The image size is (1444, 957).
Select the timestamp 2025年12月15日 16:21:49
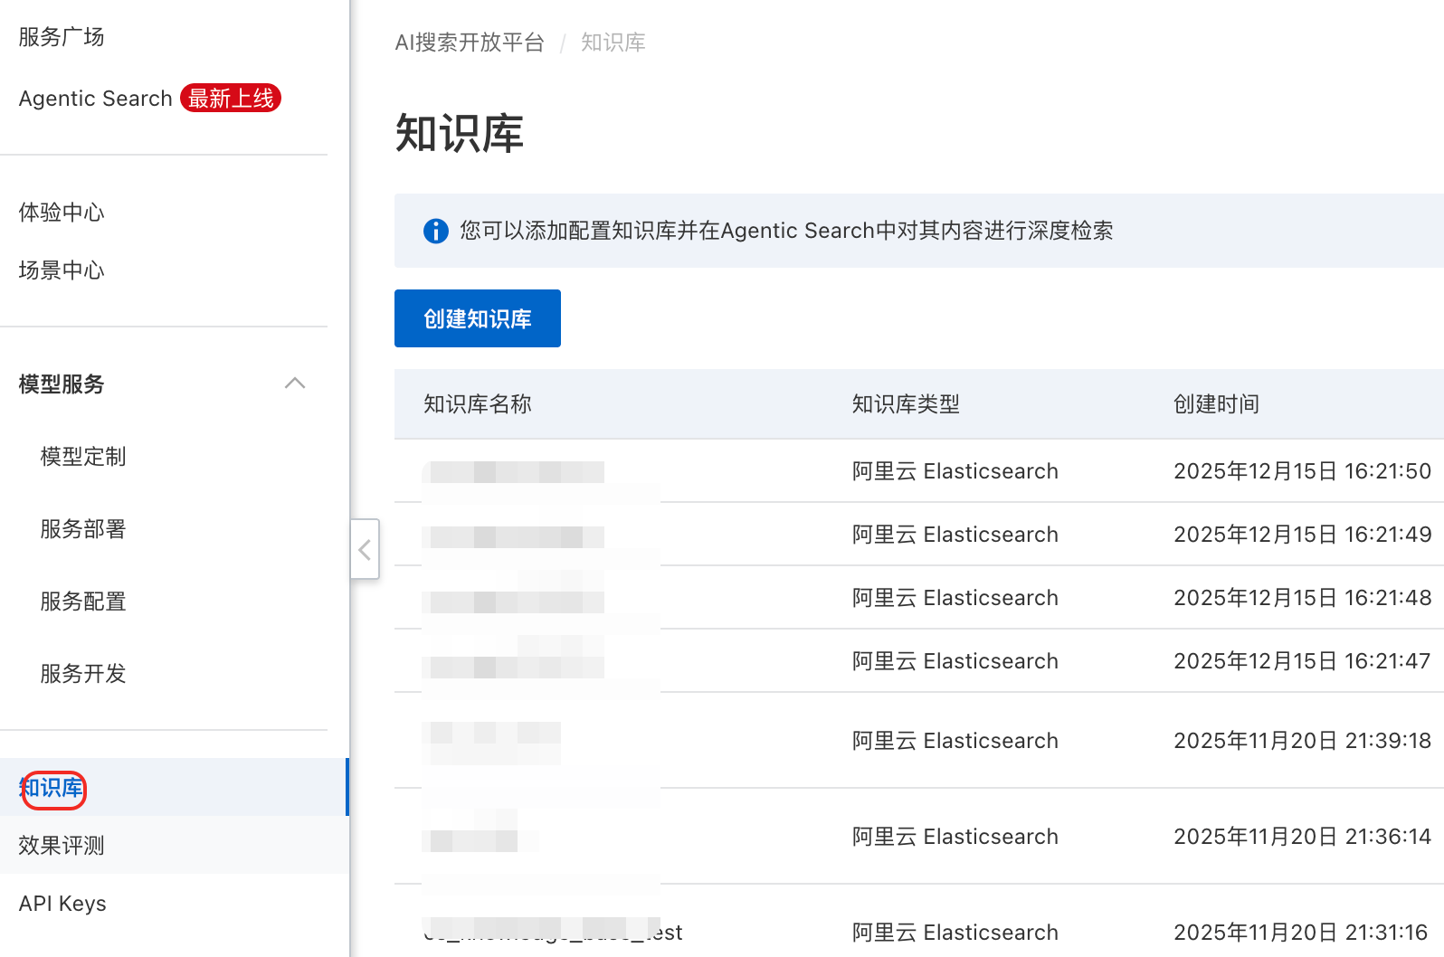[1302, 535]
